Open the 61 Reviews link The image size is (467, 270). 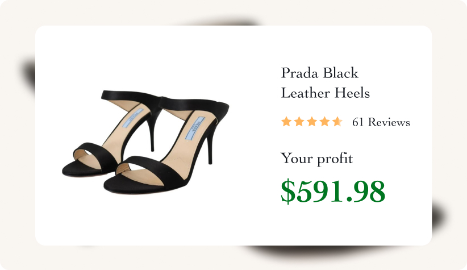pos(381,122)
